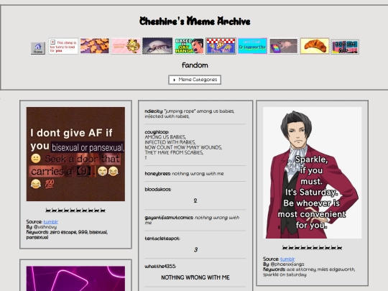Open the 'certified Cringeworthy' stamp

[x=252, y=46]
